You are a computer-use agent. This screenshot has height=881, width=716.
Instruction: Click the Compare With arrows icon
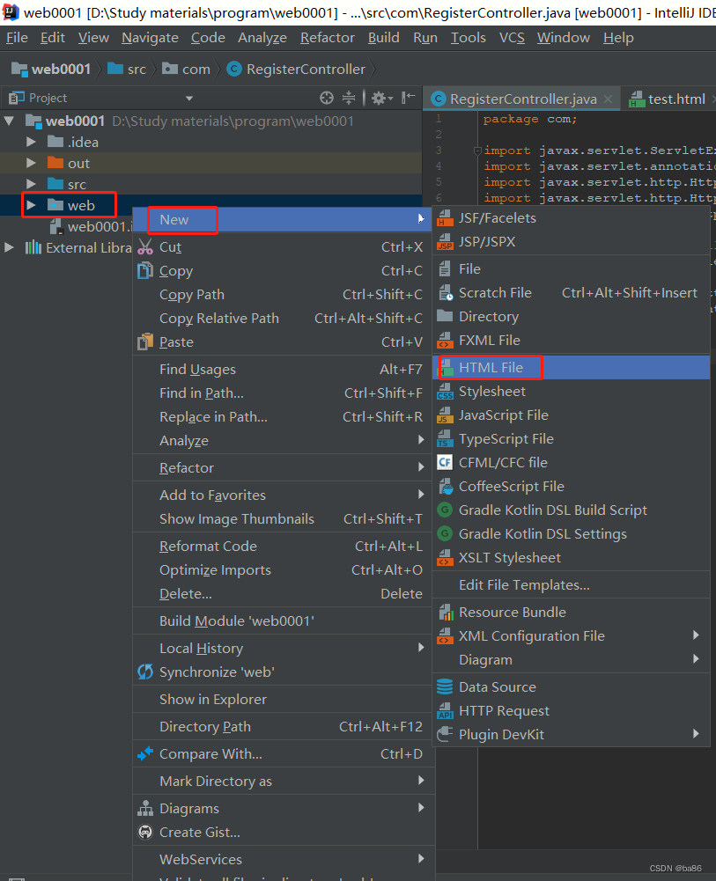[145, 753]
